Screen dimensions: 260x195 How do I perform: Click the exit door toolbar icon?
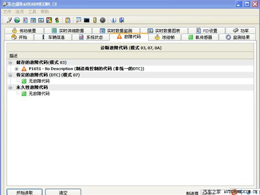(121, 20)
